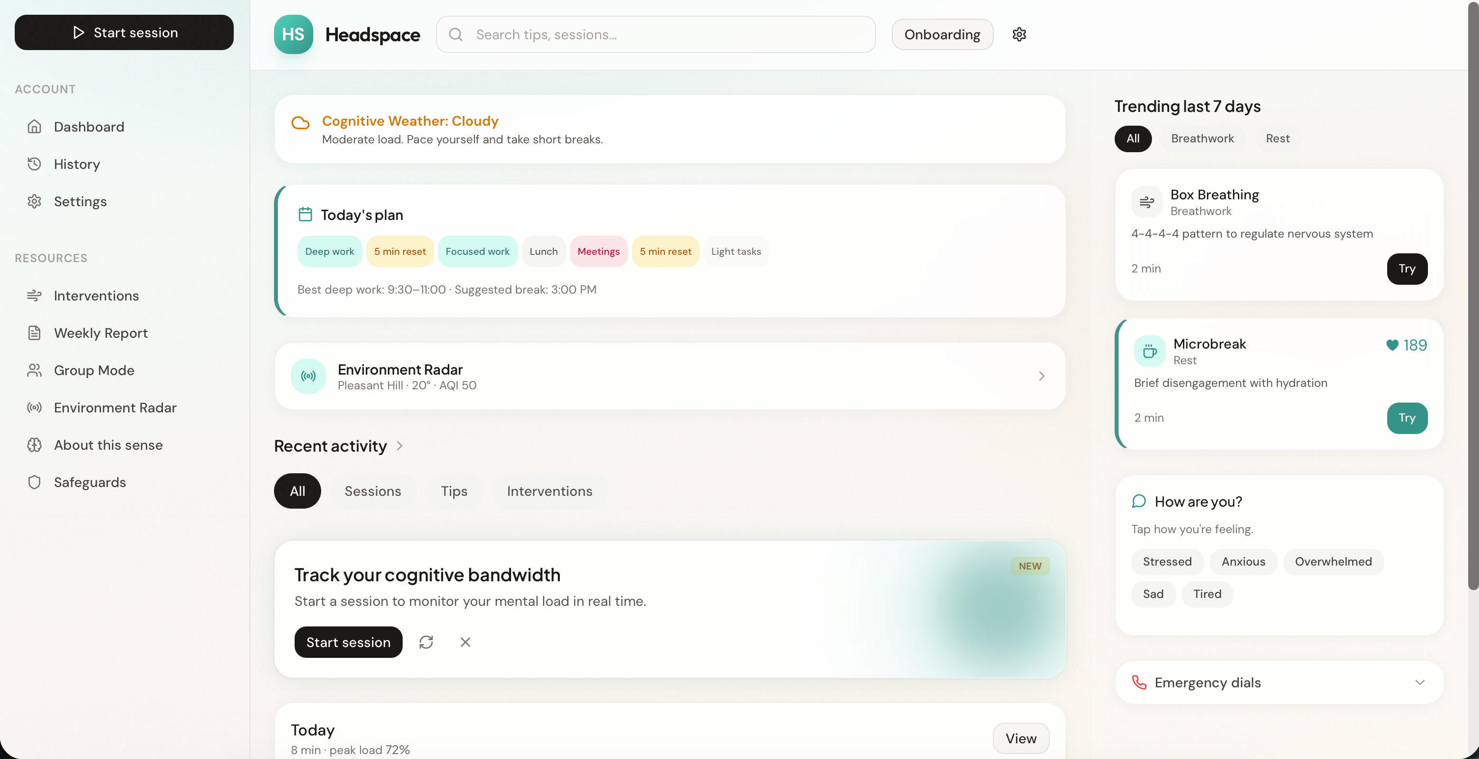Viewport: 1479px width, 759px height.
Task: Click the Environment Radar card icon
Action: (308, 376)
